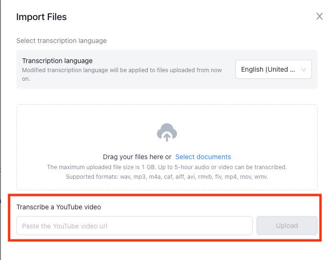Image resolution: width=332 pixels, height=260 pixels.
Task: Click the chevron arrow in language dropdown
Action: point(304,70)
